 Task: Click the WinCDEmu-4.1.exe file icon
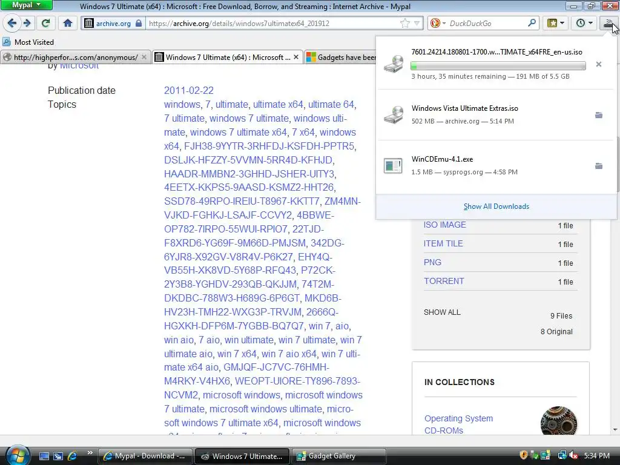click(x=393, y=166)
